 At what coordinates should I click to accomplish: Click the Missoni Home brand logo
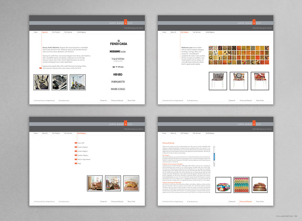pos(118,52)
